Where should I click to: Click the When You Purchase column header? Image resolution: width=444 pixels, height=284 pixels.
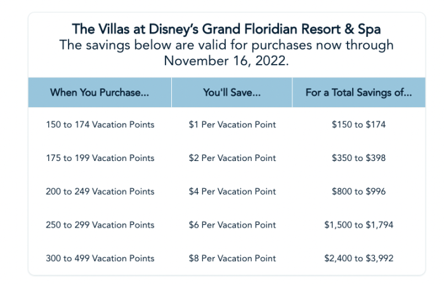(x=100, y=93)
